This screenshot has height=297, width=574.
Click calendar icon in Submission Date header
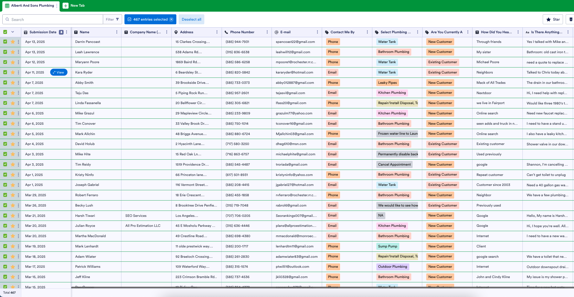pyautogui.click(x=26, y=32)
